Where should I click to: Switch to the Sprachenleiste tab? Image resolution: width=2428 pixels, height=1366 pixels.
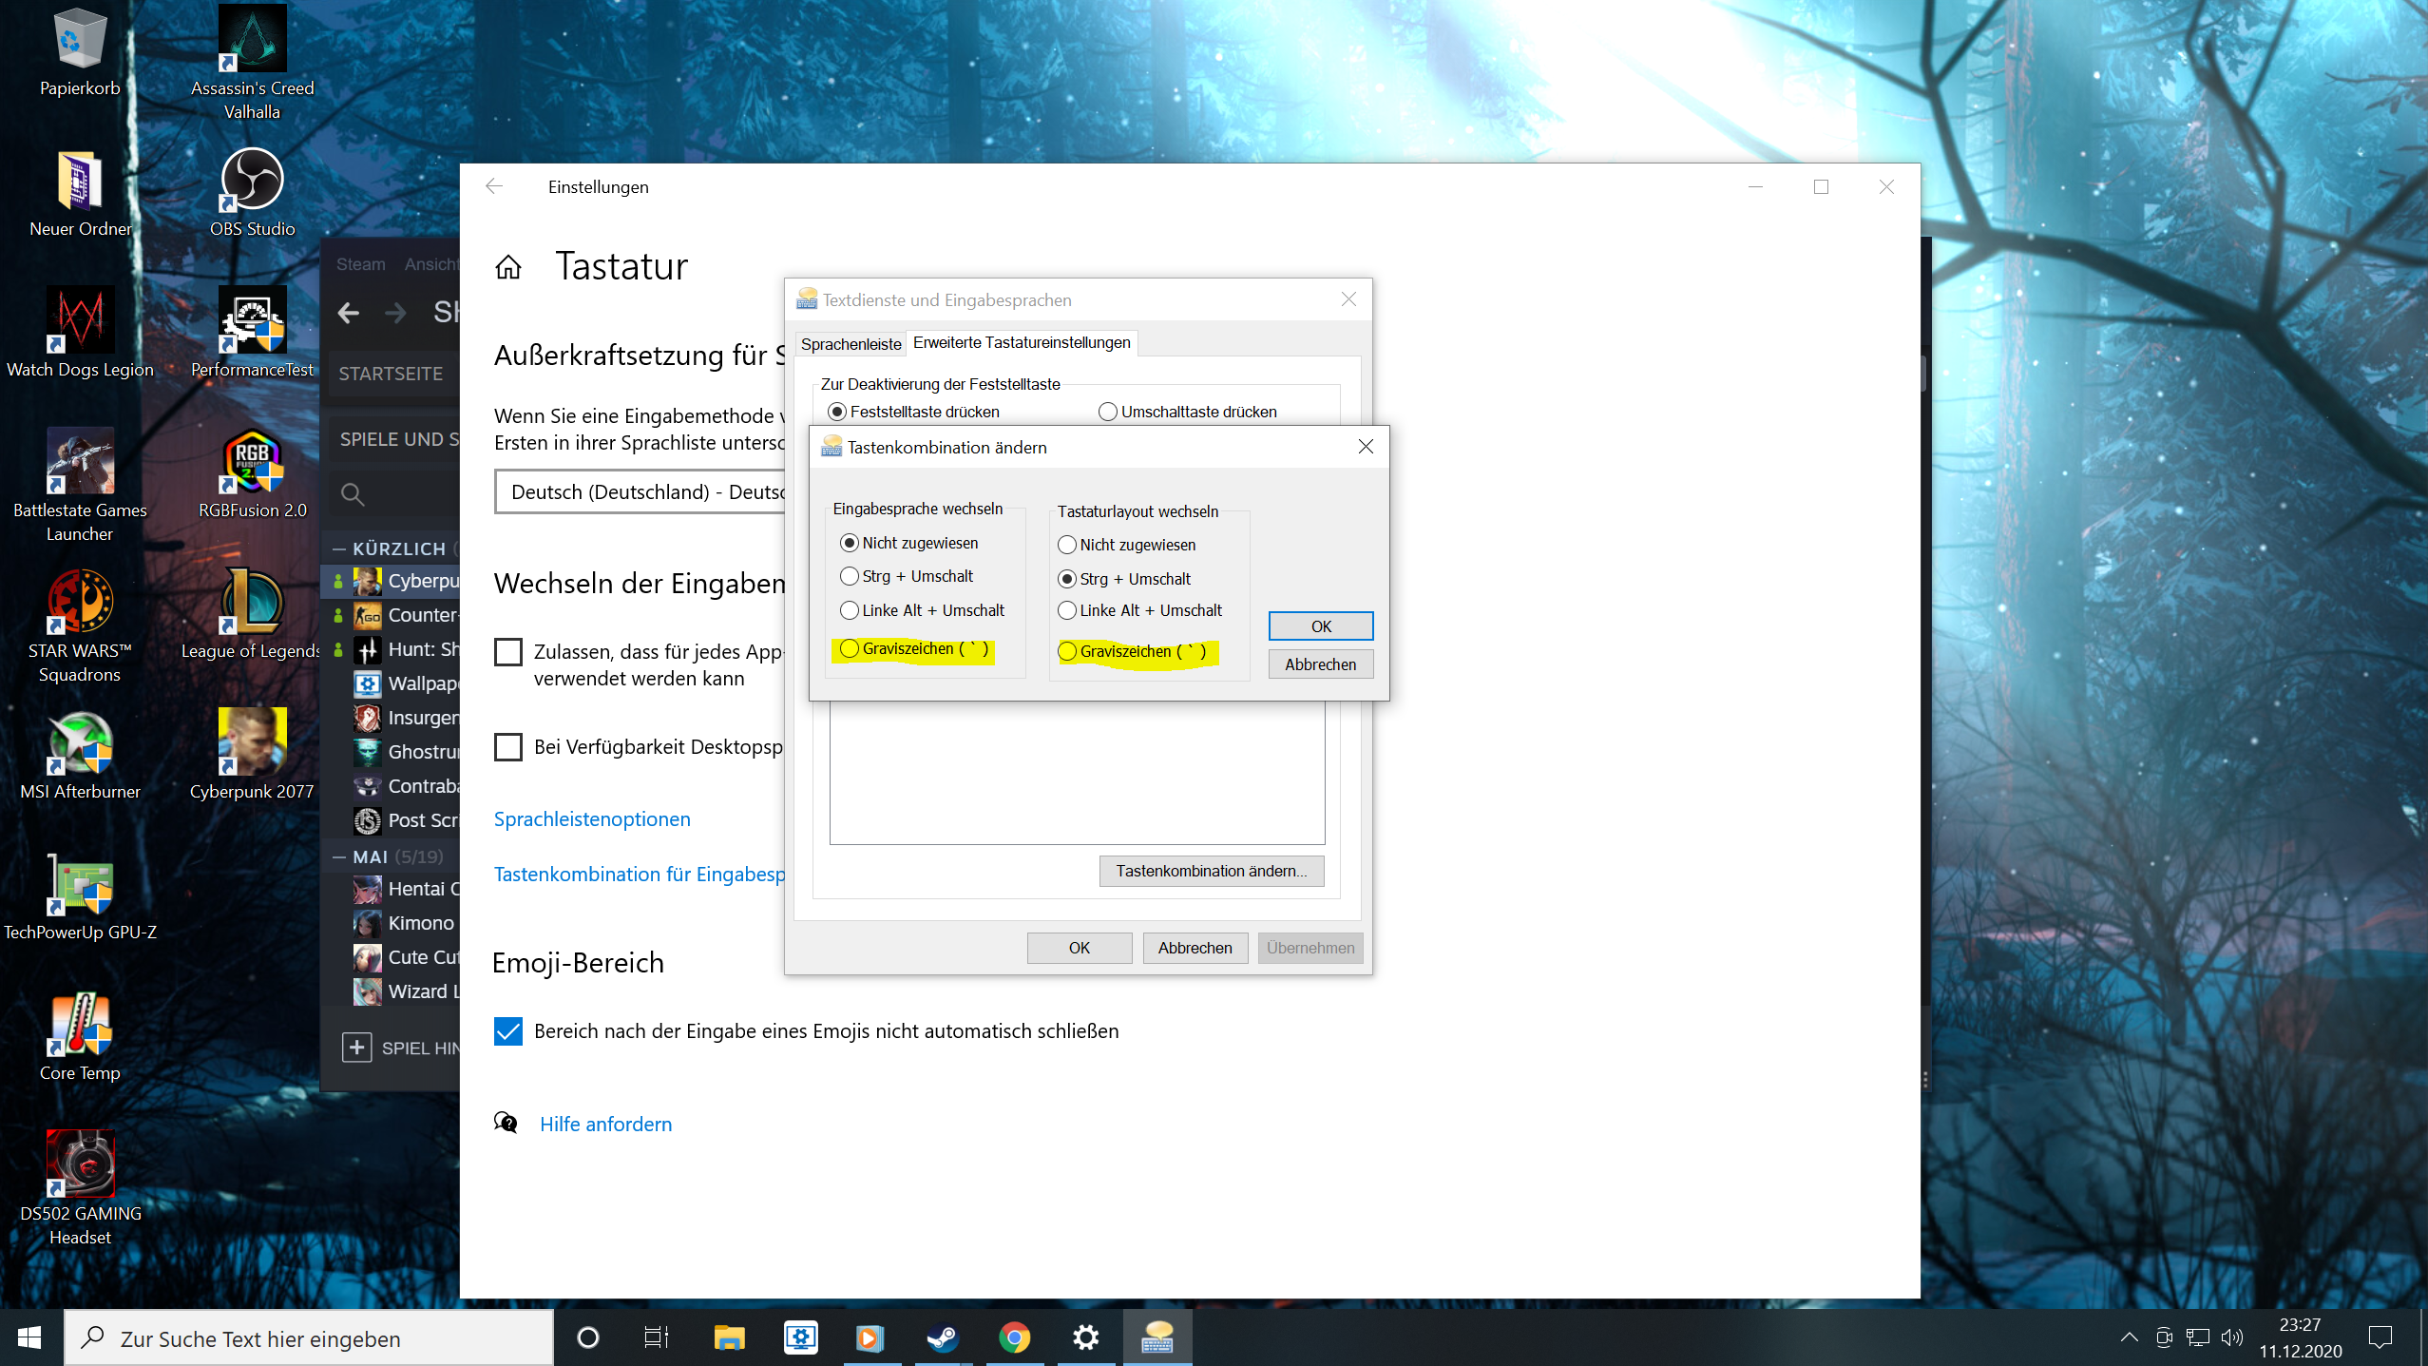pyautogui.click(x=850, y=343)
